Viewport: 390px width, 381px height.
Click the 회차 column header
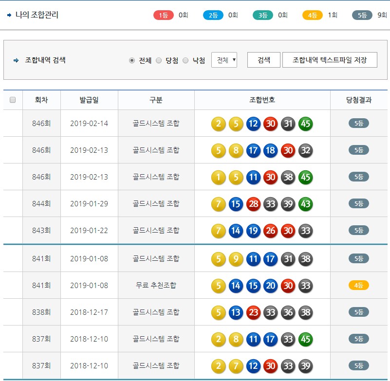(41, 100)
